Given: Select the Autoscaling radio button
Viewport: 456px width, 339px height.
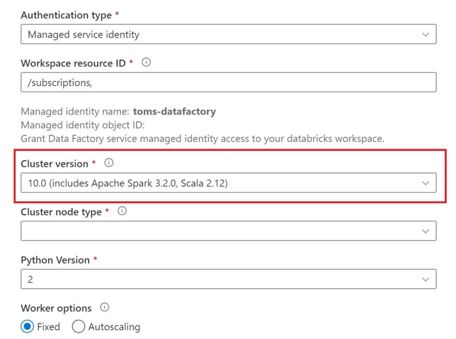Looking at the screenshot, I should [x=78, y=327].
